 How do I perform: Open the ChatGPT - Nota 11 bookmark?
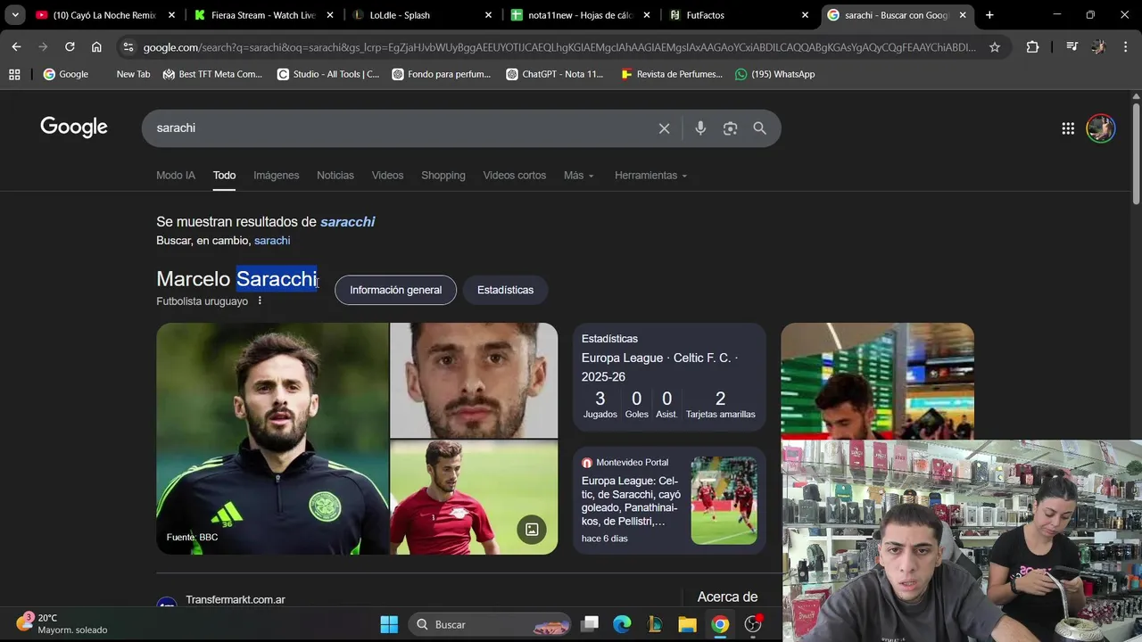coord(554,74)
